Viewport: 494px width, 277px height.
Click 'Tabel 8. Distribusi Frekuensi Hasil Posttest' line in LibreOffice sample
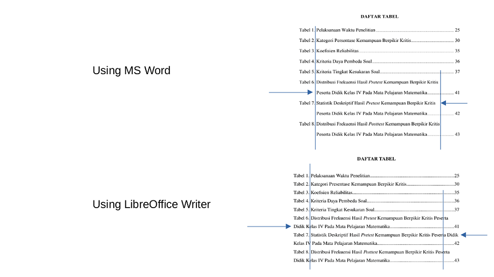coord(371,252)
